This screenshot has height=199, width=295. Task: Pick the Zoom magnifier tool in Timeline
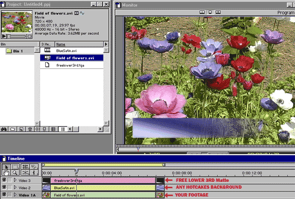coord(15,173)
